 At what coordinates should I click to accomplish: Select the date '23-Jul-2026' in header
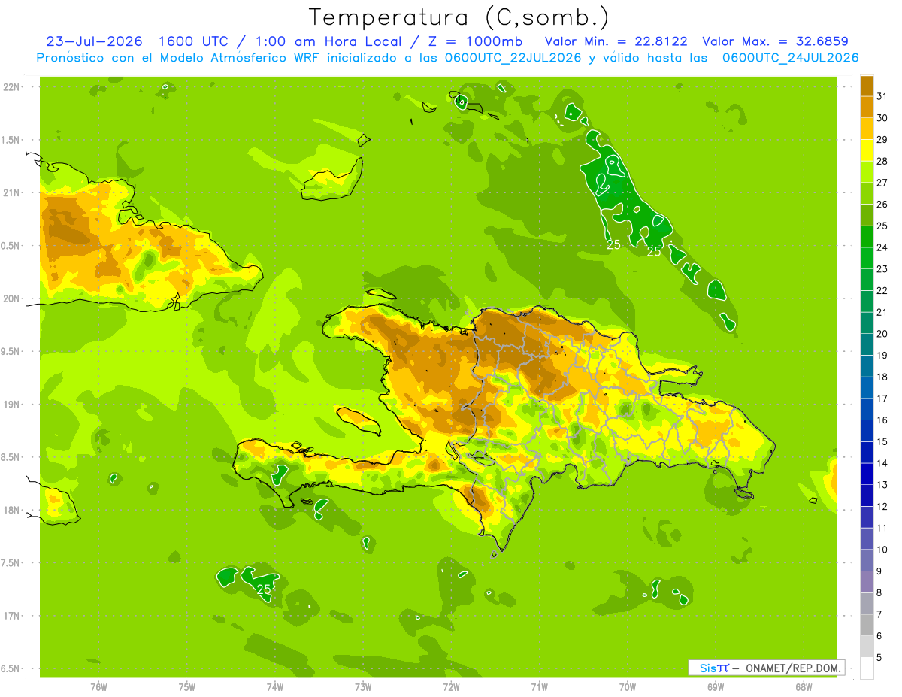94,41
